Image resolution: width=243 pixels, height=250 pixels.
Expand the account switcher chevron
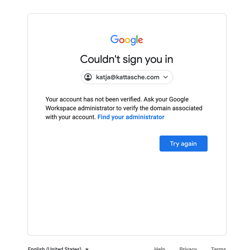coord(165,77)
